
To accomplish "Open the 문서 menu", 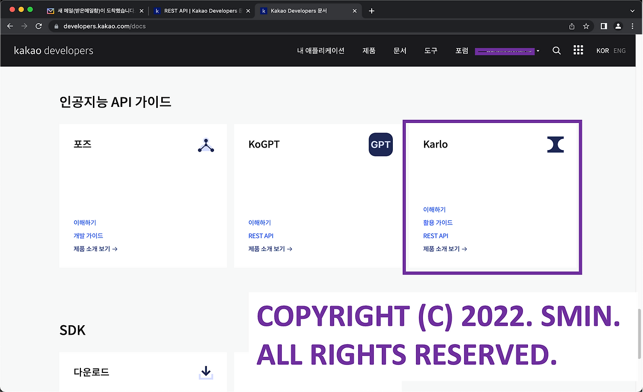I will [x=400, y=51].
